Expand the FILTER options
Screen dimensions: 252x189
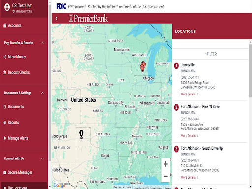coord(211,54)
